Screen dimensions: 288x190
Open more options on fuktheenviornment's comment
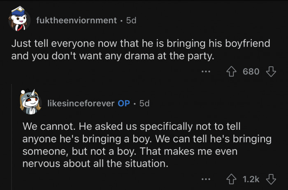point(206,72)
